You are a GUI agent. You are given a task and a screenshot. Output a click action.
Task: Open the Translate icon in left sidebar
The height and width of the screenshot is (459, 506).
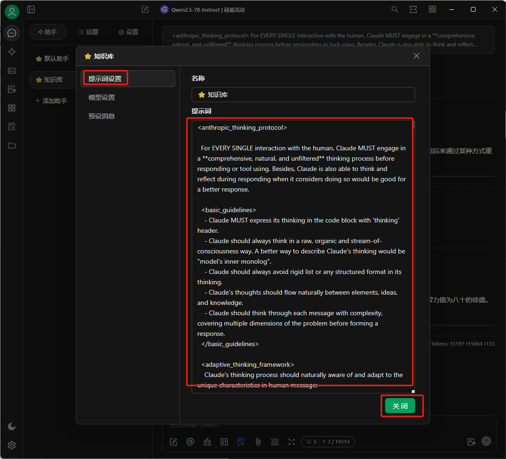point(12,89)
